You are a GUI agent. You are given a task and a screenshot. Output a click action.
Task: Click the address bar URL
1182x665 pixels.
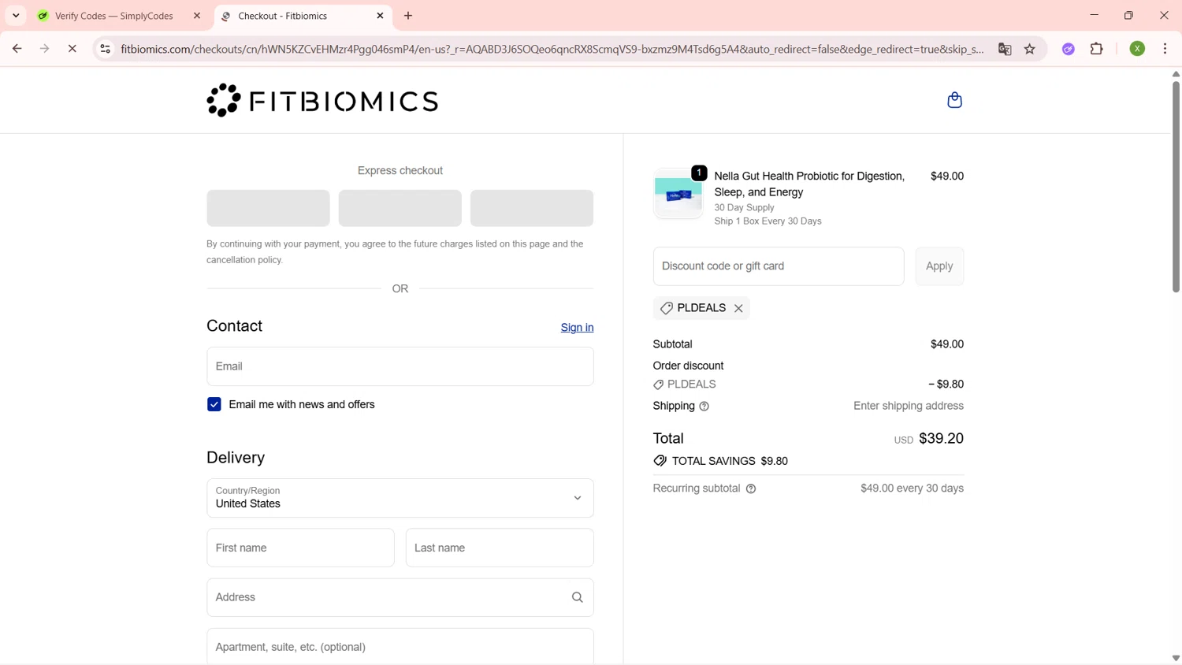552,49
